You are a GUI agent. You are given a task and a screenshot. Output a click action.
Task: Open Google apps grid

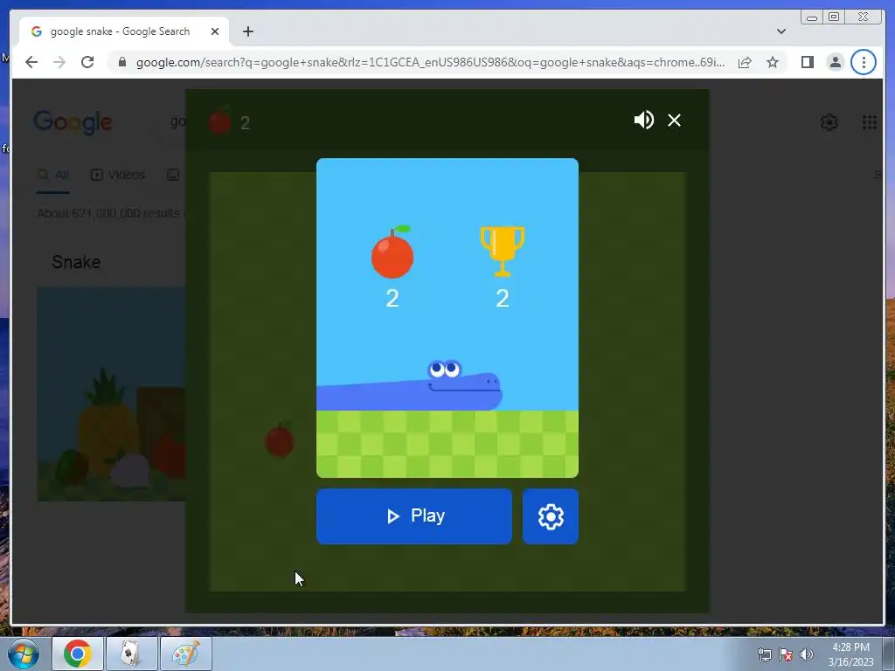870,122
